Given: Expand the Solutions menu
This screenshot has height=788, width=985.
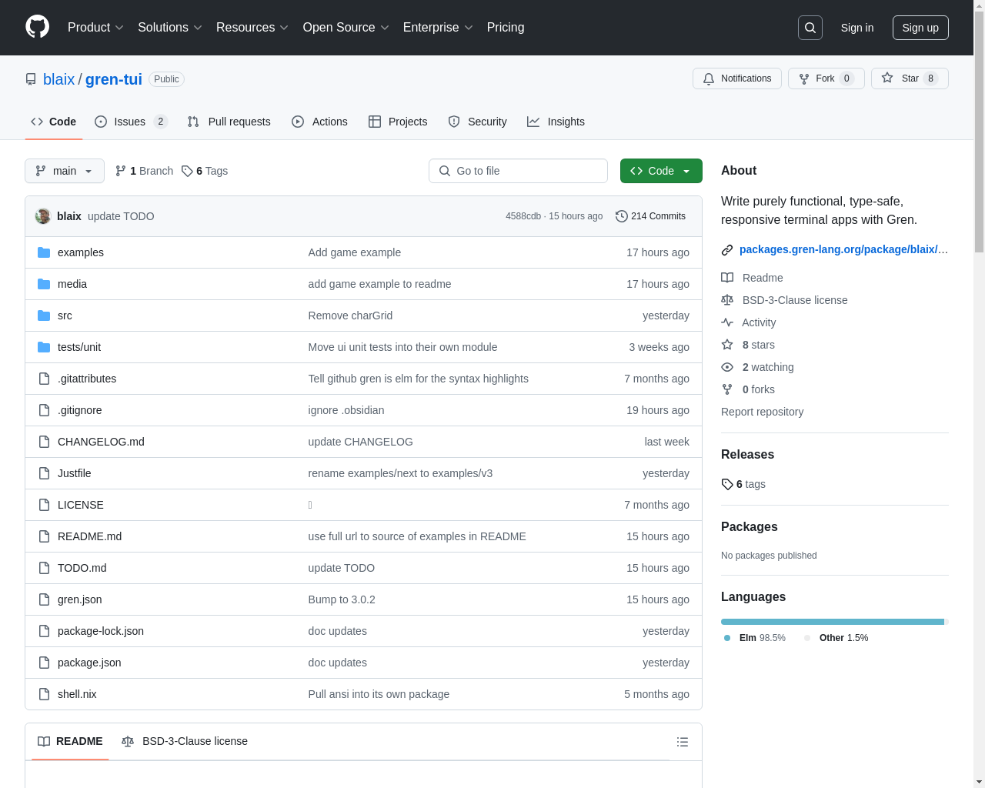Looking at the screenshot, I should point(170,28).
